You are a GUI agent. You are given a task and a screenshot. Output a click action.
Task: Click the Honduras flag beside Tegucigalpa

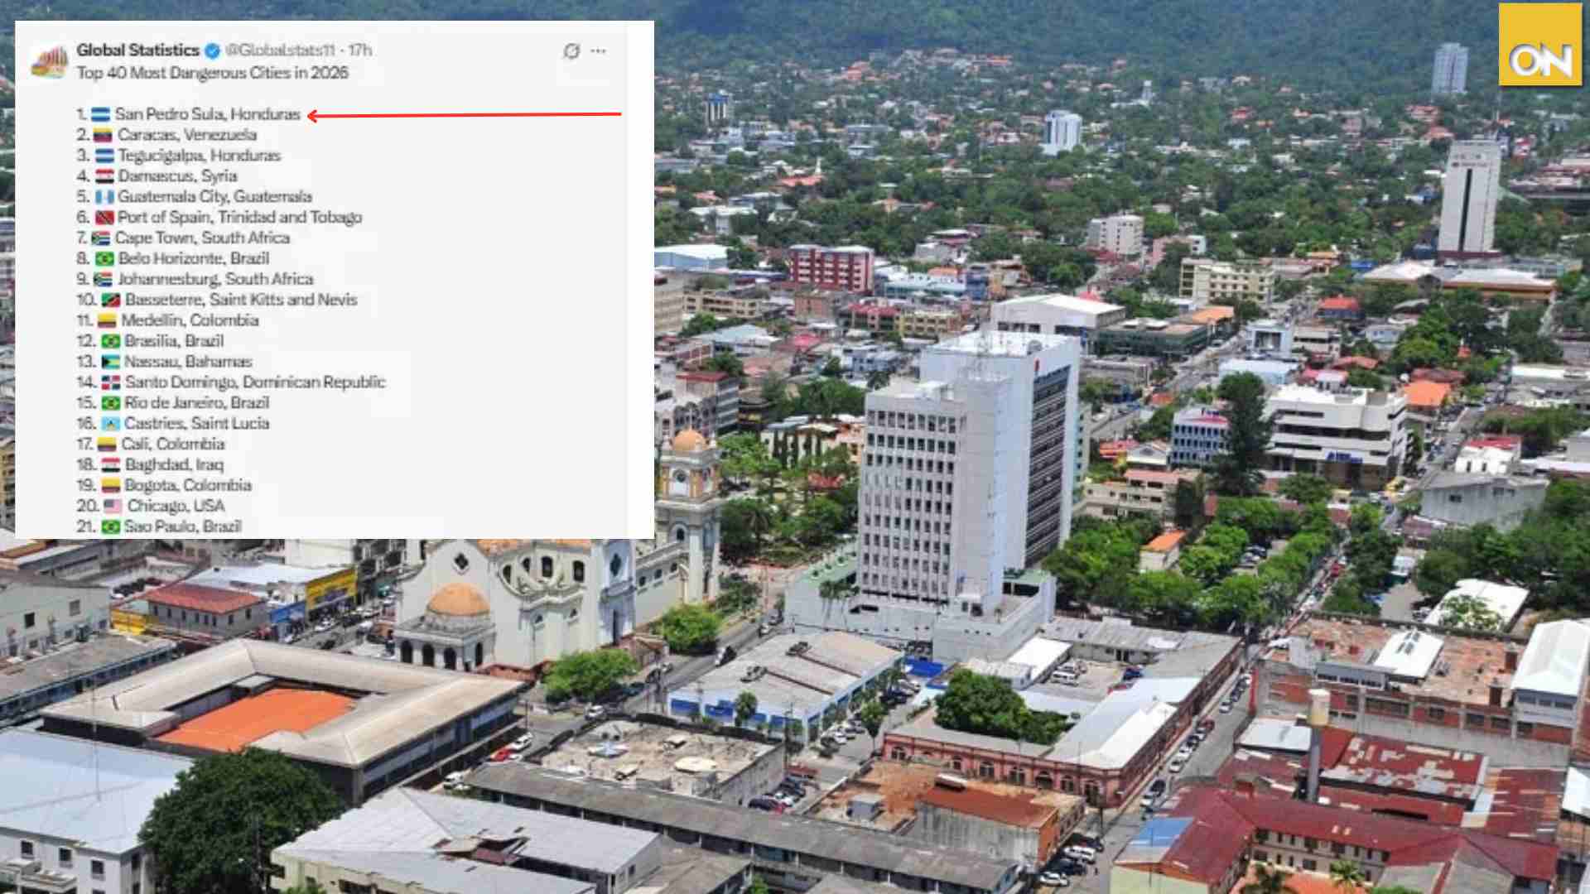point(104,156)
